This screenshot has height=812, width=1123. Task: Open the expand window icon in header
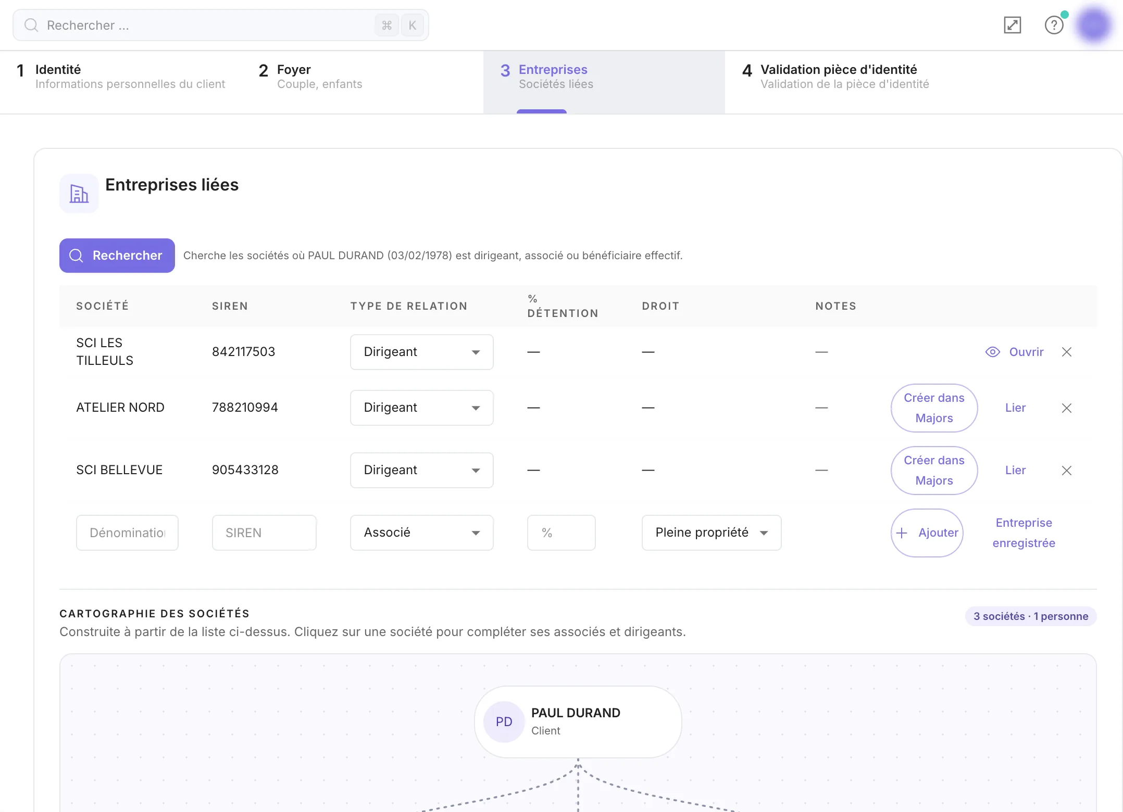coord(1012,25)
